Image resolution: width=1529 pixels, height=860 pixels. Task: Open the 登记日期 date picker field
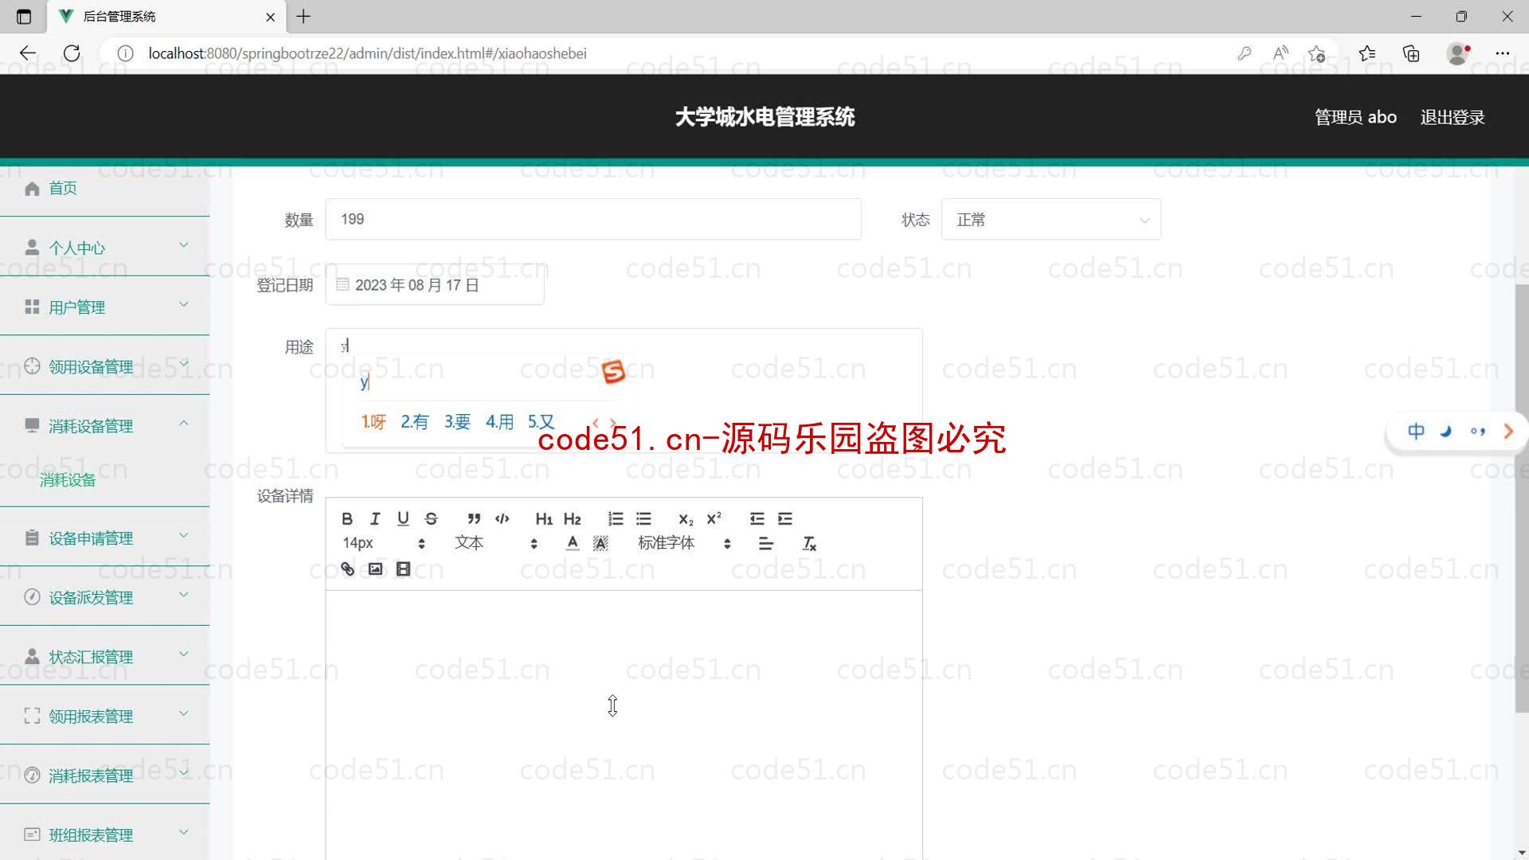pos(435,285)
